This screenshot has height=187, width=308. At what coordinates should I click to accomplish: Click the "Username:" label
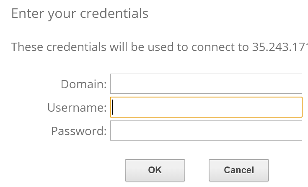point(77,108)
